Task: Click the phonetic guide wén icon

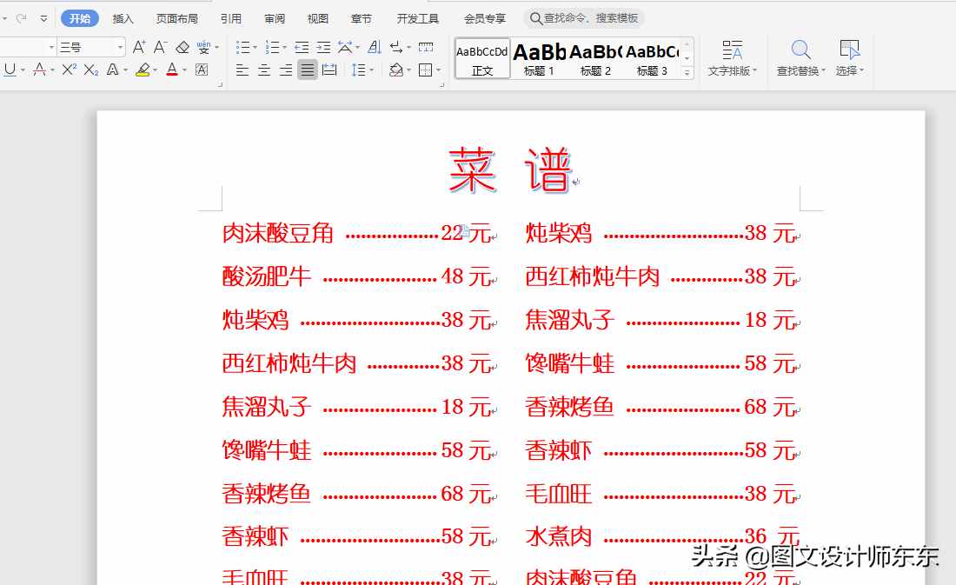Action: [203, 47]
